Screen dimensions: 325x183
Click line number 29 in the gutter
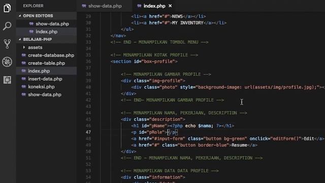[88, 16]
